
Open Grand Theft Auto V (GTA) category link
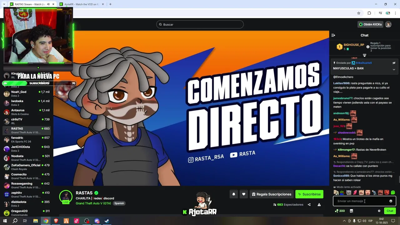tap(93, 203)
